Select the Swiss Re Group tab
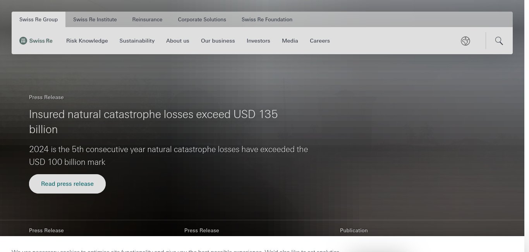Image resolution: width=529 pixels, height=252 pixels. 38,19
